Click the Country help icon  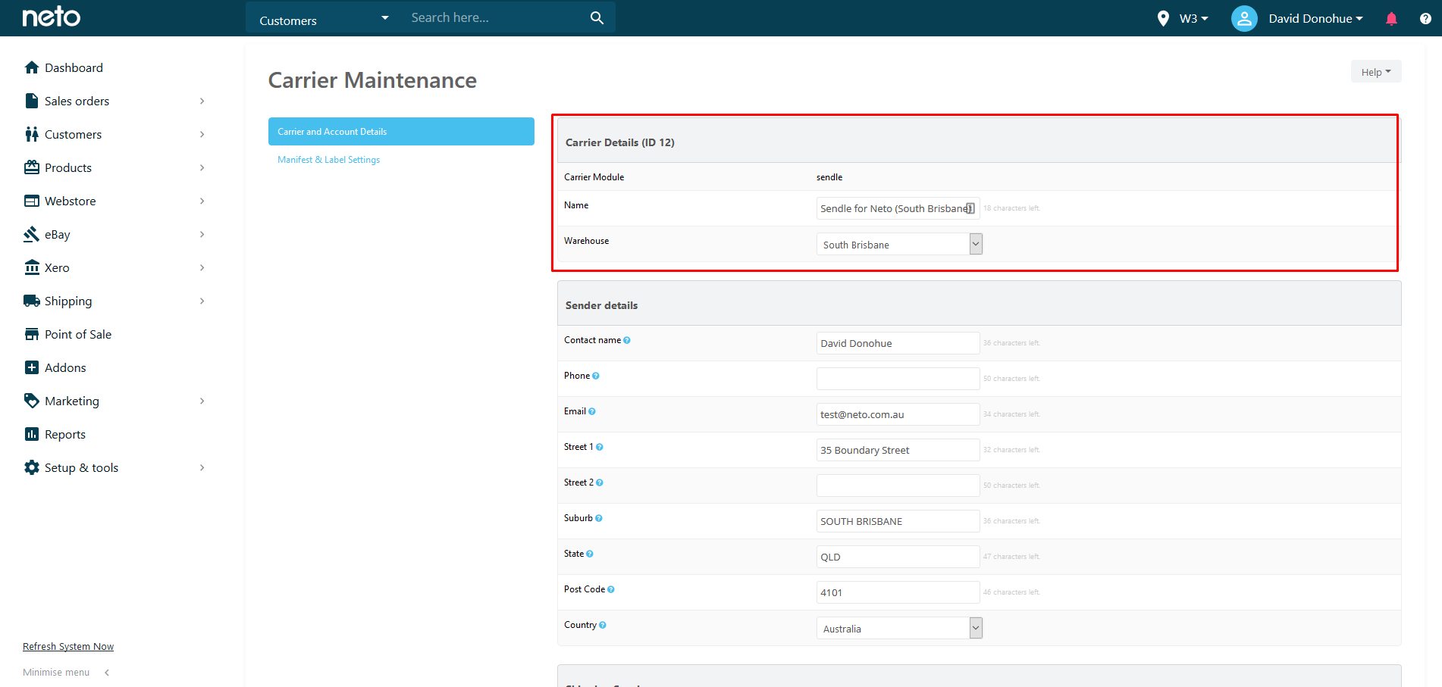click(603, 625)
